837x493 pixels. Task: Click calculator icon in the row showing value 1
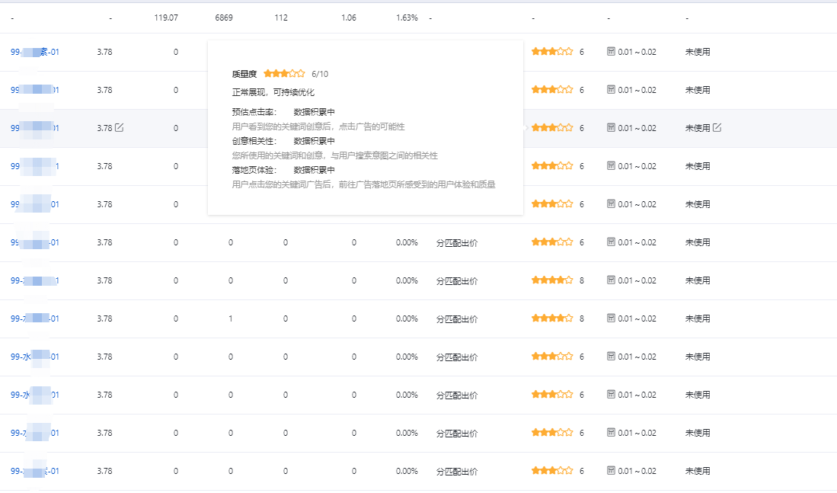click(611, 319)
